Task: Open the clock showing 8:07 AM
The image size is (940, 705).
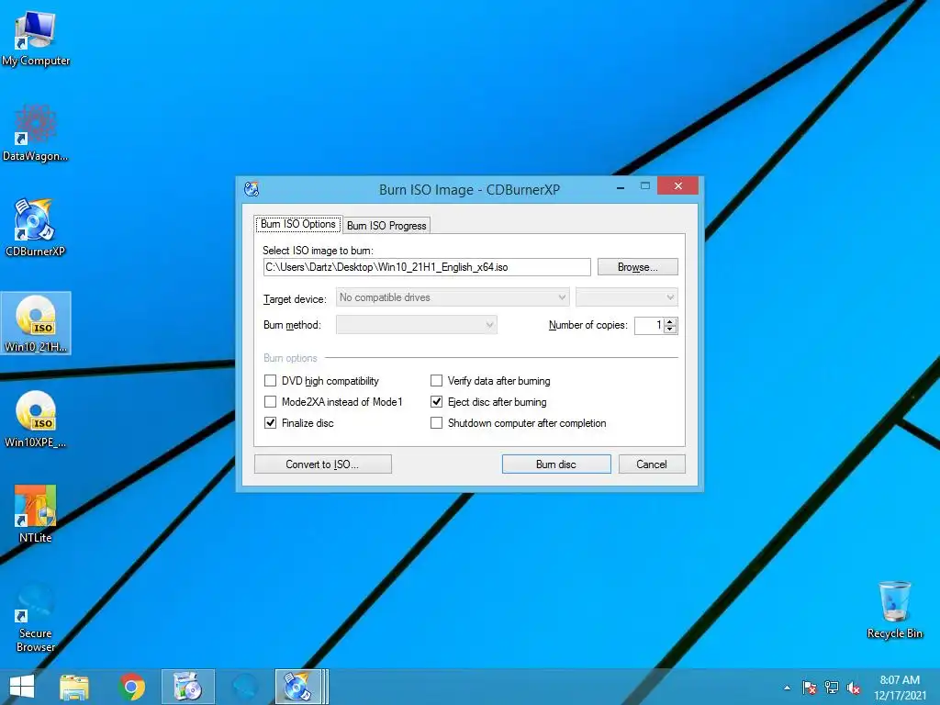Action: 900,688
